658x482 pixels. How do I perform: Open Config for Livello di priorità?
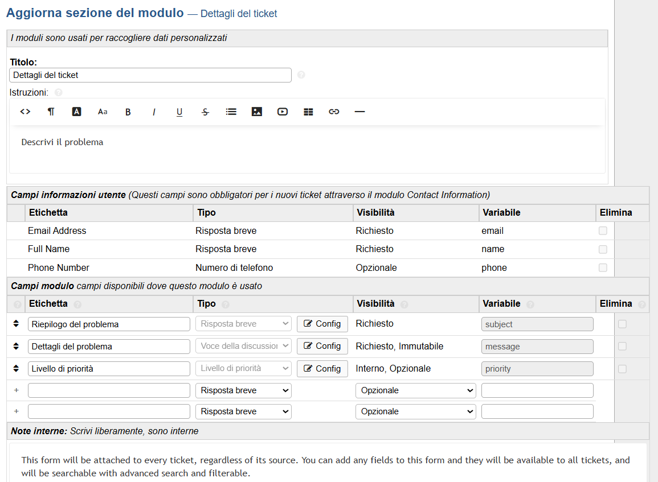coord(322,369)
